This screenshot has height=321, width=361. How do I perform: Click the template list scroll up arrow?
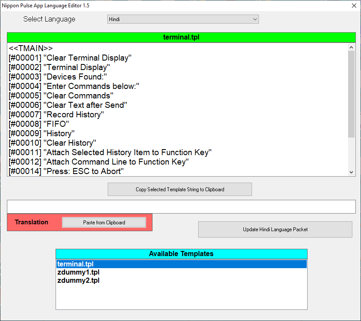(x=351, y=47)
